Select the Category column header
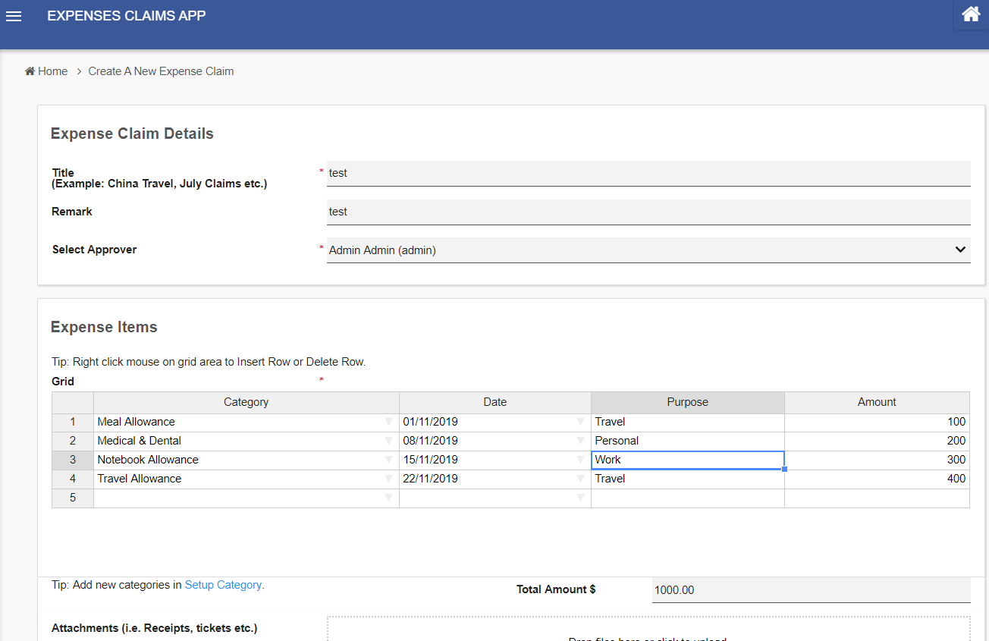This screenshot has height=641, width=989. pyautogui.click(x=246, y=402)
